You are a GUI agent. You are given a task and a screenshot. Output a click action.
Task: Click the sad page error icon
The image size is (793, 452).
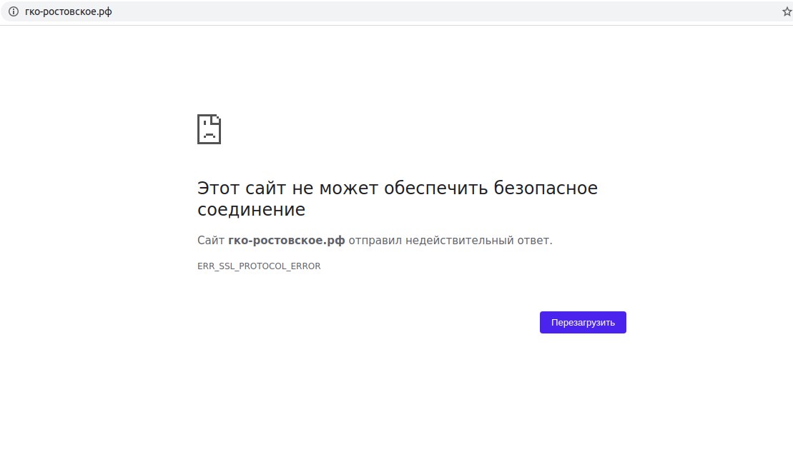pyautogui.click(x=209, y=129)
